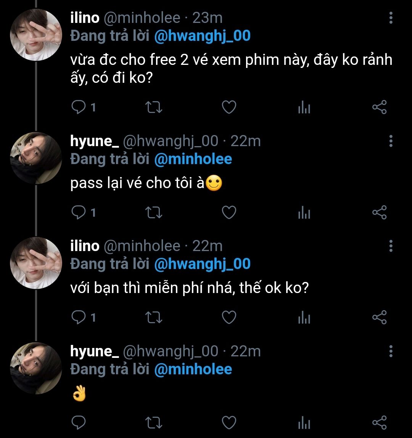The height and width of the screenshot is (438, 412).
Task: Open more options on ilino's first tweet
Action: [391, 18]
